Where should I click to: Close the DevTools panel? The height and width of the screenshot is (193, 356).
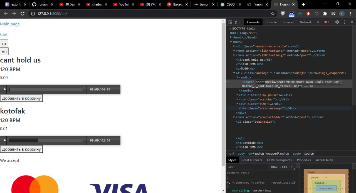point(352,22)
